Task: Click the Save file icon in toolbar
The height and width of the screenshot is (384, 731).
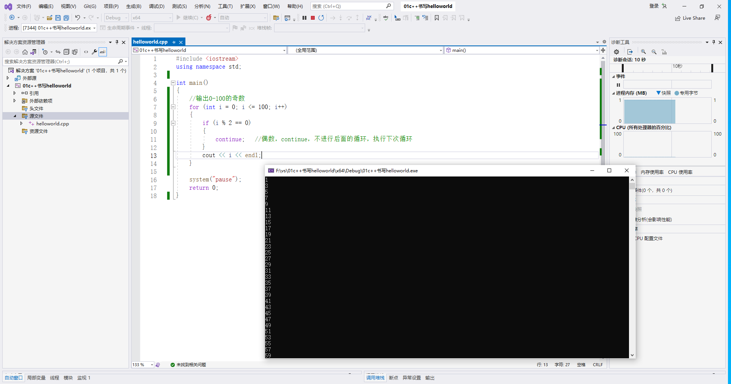Action: point(58,18)
